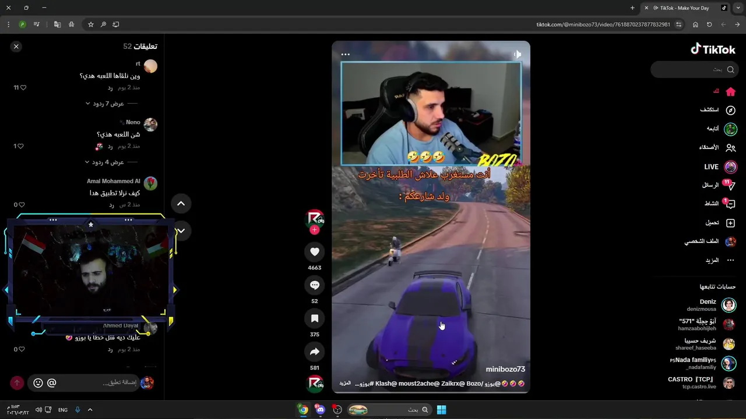This screenshot has width=746, height=419.
Task: Click the install app icon in address bar
Action: click(115, 24)
